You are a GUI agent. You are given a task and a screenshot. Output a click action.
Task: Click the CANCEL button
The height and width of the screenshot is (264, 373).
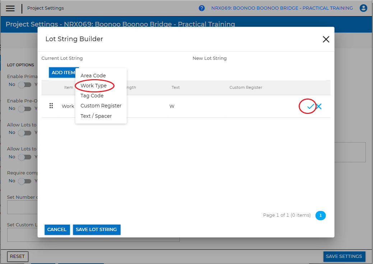pos(57,230)
